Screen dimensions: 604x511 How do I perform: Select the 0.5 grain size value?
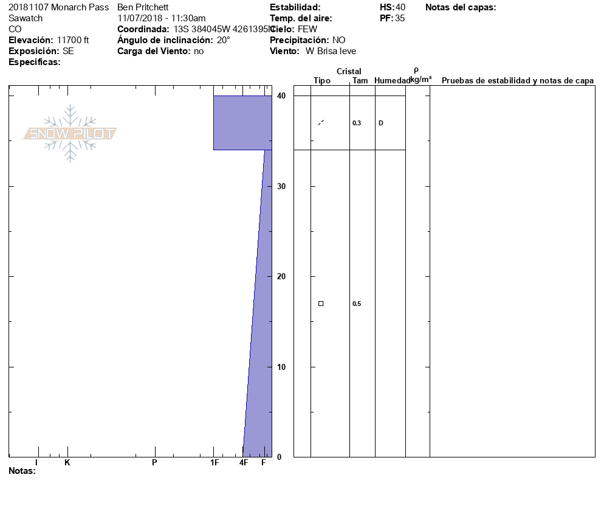point(357,304)
